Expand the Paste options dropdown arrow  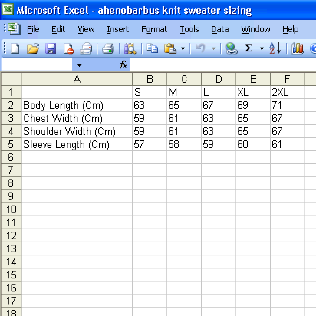pyautogui.click(x=183, y=49)
